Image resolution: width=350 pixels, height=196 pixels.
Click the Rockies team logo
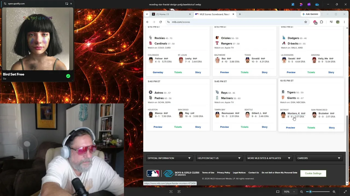[x=150, y=38]
